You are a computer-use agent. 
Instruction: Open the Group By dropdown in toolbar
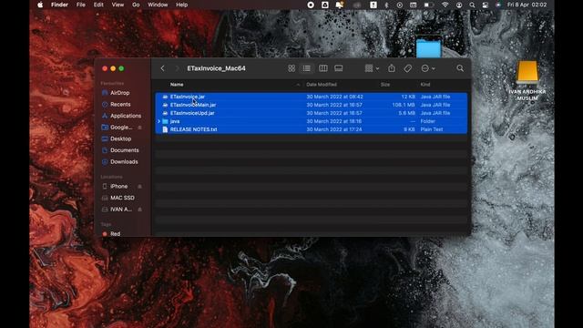[x=372, y=68]
